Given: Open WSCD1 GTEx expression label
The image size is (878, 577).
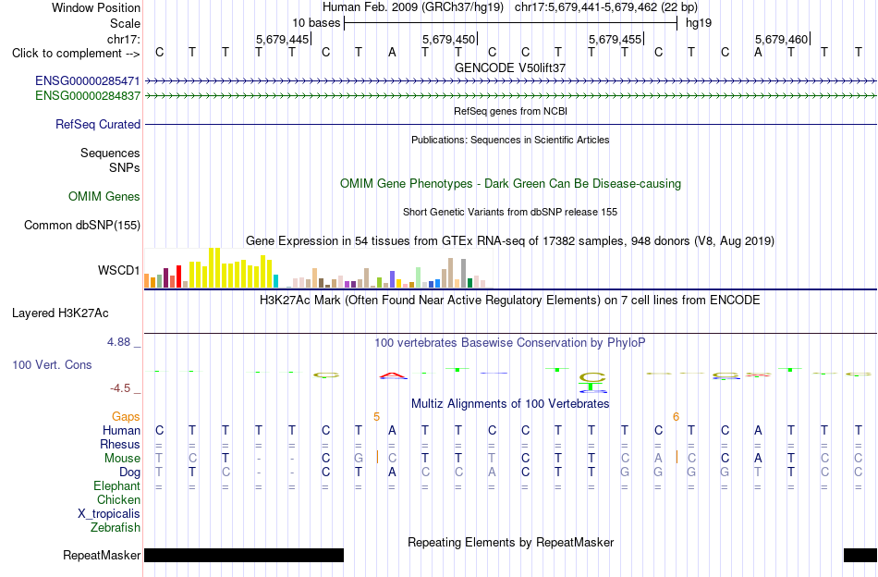Looking at the screenshot, I should coord(118,271).
